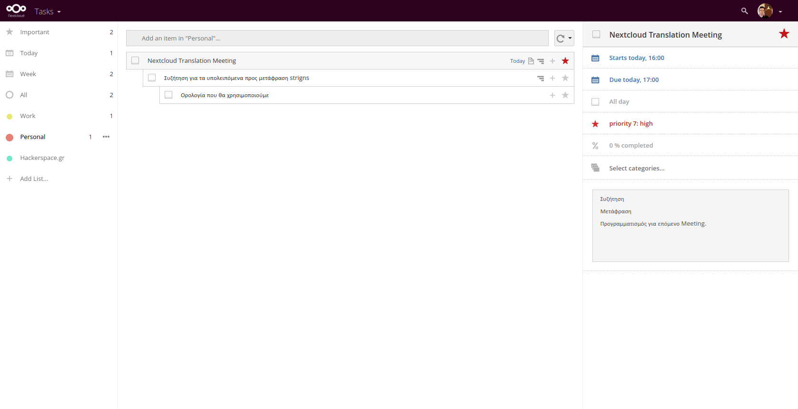Viewport: 798px width, 409px height.
Task: Toggle subtasks visibility icon on Nextcloud Translation Meeting row
Action: pos(541,61)
